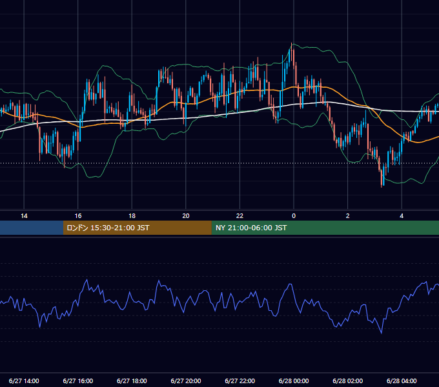This screenshot has height=387, width=439.
Task: Click the 14 hour label on price chart axis
Action: pos(24,216)
